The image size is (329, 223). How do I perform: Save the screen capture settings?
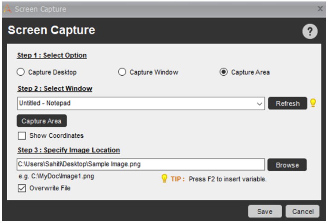pos(265,212)
